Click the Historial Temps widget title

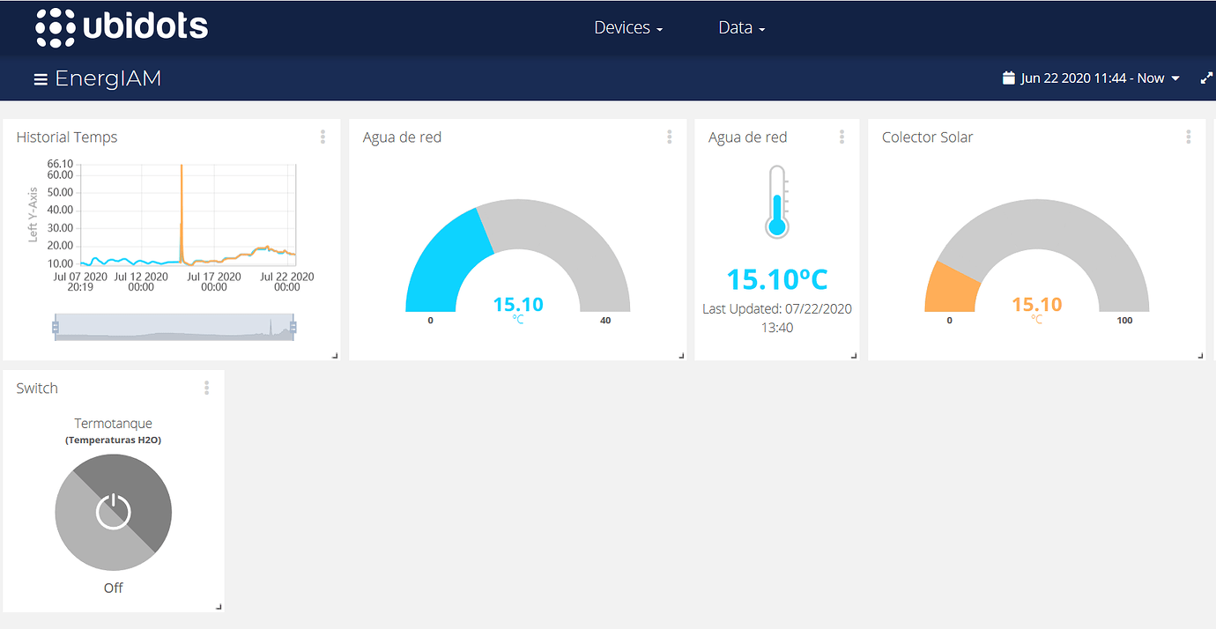pos(67,137)
